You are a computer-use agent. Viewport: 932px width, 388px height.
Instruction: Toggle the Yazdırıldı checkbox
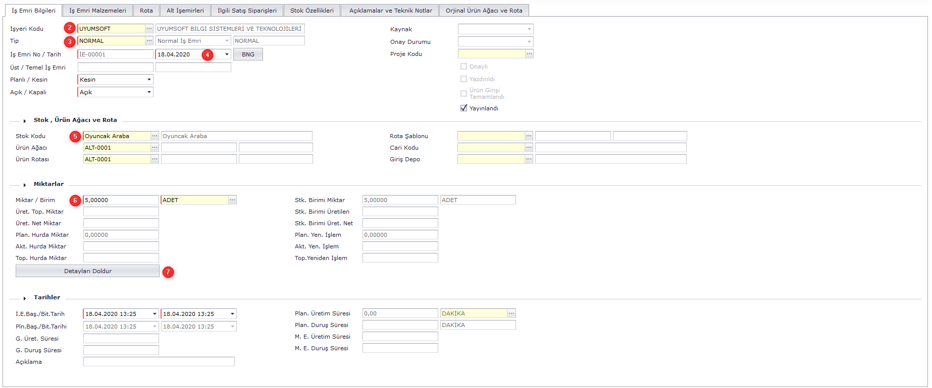[463, 79]
